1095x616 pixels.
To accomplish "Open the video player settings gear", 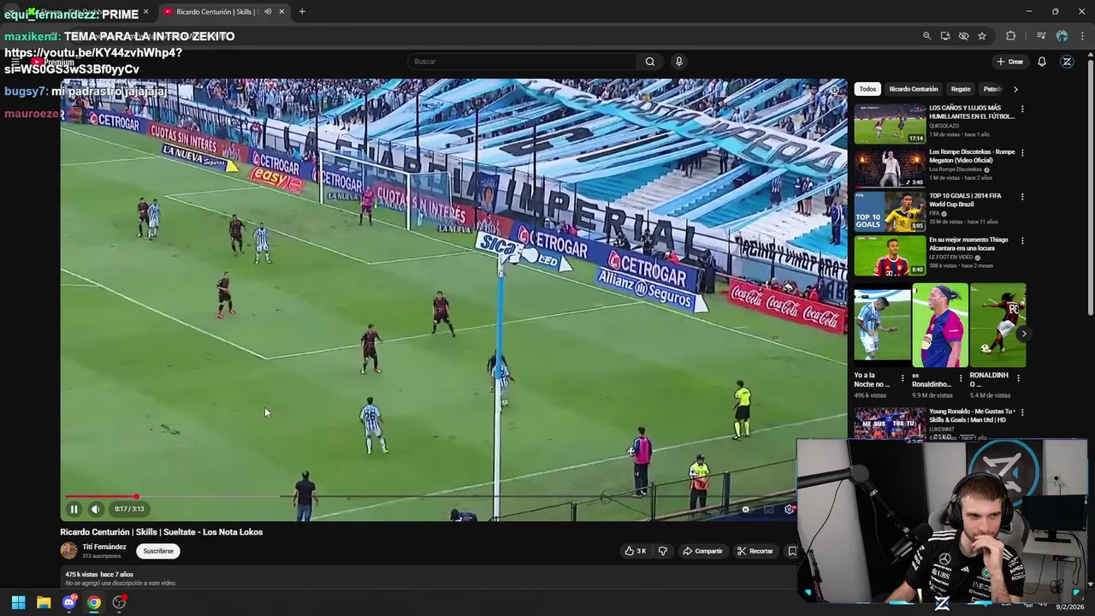I will click(x=789, y=509).
